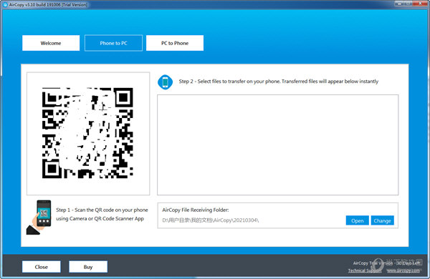Click the AirCopy app icon in title bar

coord(5,5)
